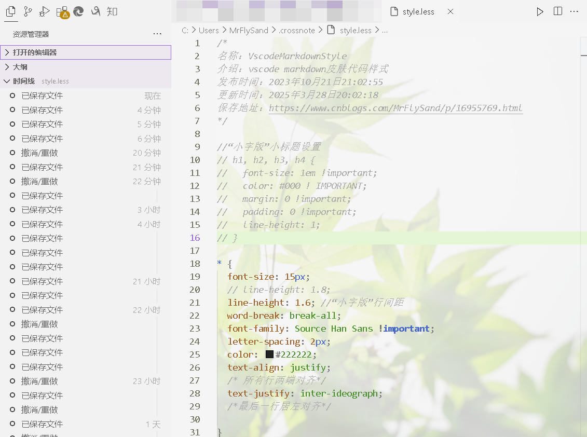The width and height of the screenshot is (587, 437).
Task: Click the C: breadcrumb root
Action: (x=185, y=30)
